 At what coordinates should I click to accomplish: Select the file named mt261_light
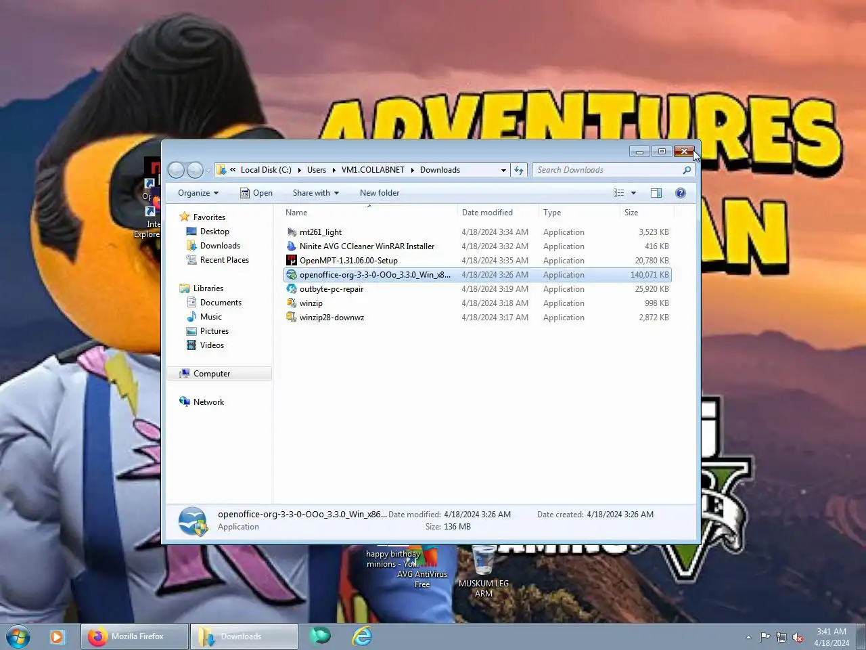[x=321, y=232]
